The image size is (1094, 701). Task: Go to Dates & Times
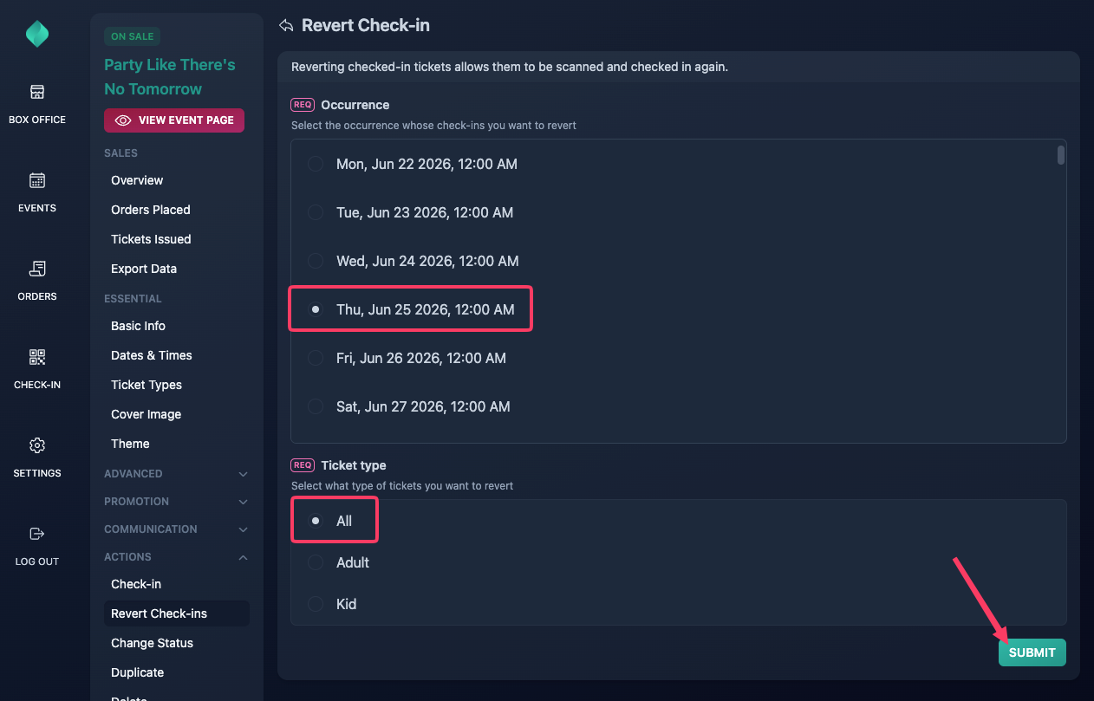(x=152, y=355)
